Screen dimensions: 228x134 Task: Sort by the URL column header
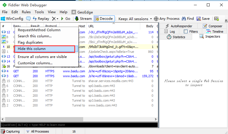coord(114,26)
